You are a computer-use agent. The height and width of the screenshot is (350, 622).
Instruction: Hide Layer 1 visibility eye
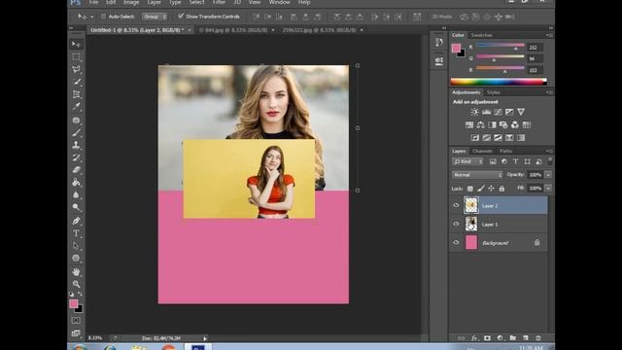pos(456,225)
